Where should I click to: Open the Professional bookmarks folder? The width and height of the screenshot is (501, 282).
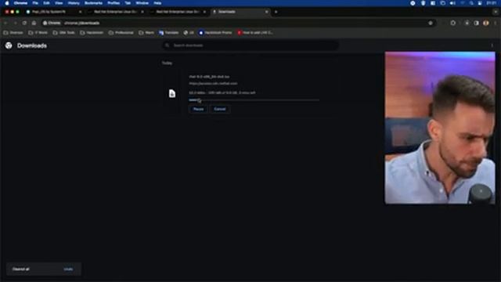(x=121, y=33)
